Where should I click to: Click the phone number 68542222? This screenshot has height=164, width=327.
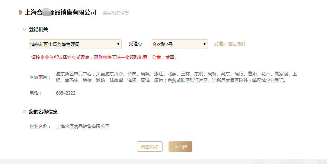(66, 93)
